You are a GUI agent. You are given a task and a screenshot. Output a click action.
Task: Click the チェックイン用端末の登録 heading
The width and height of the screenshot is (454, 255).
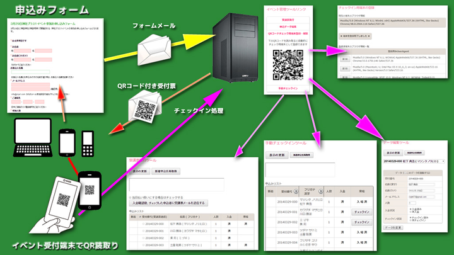(356, 8)
